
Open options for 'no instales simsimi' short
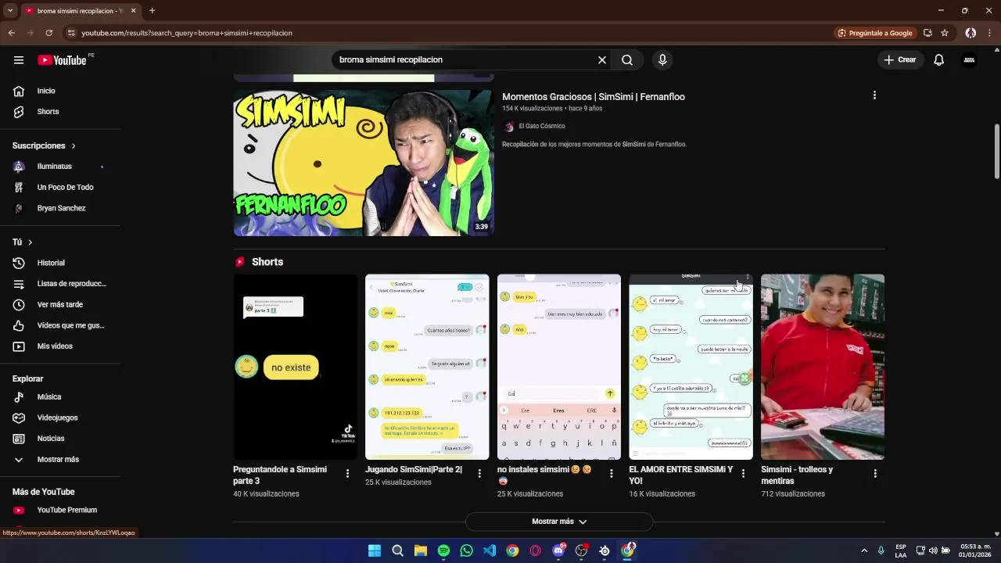[612, 473]
